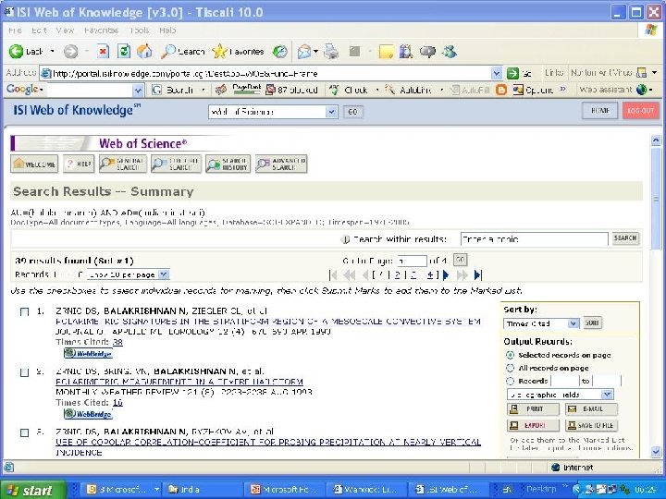This screenshot has height=499, width=666.
Task: Open the Back button history arrow
Action: pos(52,52)
